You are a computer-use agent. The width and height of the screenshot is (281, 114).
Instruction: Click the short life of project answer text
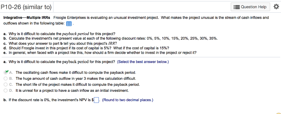pyautogui.click(x=78, y=84)
